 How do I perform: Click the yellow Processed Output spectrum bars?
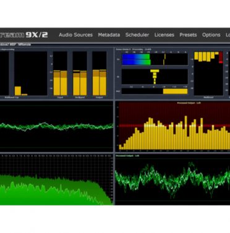[x=174, y=133]
